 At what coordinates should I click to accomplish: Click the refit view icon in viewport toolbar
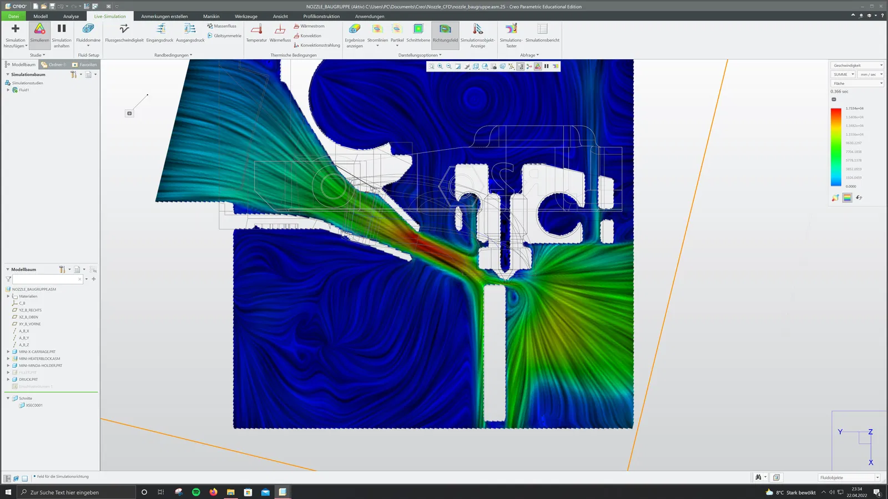[431, 67]
